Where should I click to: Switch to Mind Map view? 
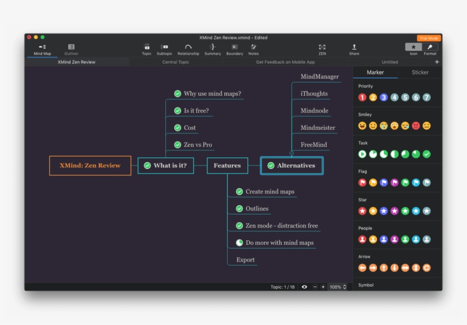pos(42,50)
